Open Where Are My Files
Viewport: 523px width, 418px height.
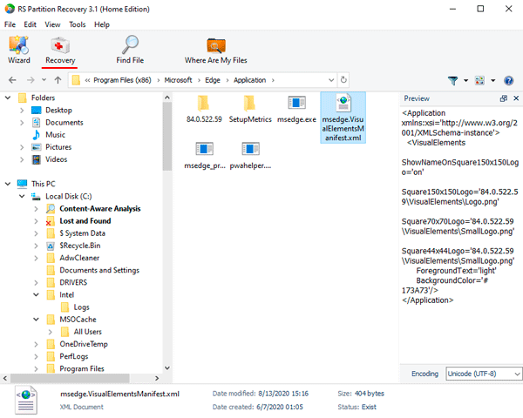tap(216, 50)
